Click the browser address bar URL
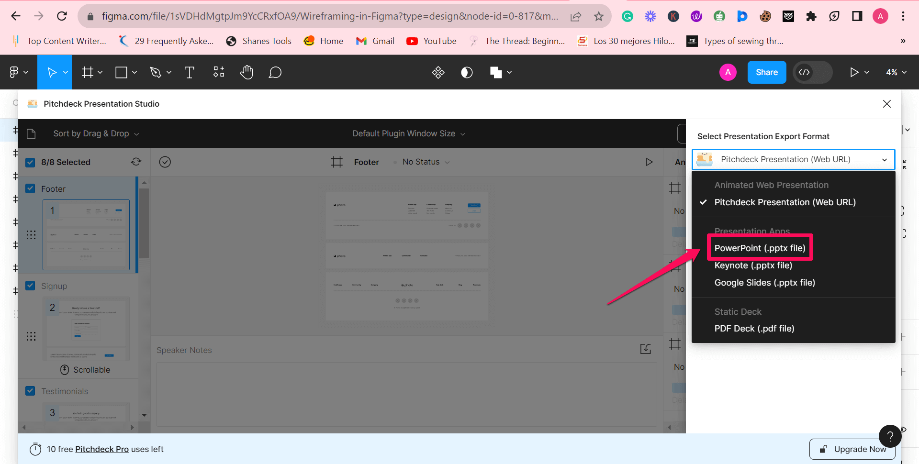Screen dimensions: 919x464 330,16
